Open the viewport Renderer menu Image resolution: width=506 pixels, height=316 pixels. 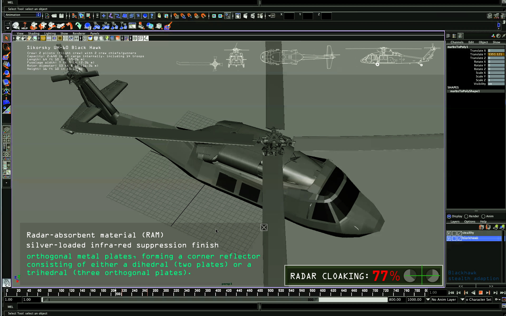pyautogui.click(x=79, y=33)
